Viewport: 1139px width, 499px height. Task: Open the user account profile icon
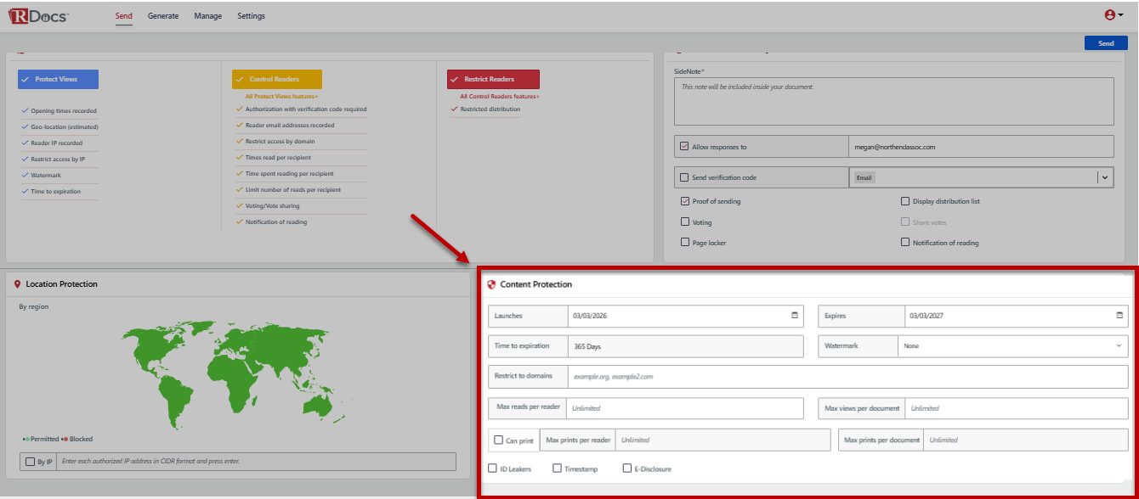pos(1109,15)
